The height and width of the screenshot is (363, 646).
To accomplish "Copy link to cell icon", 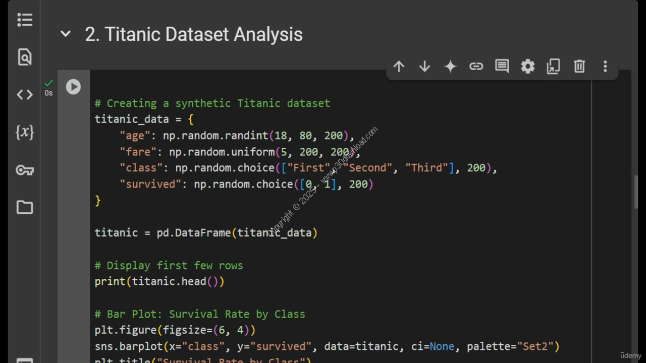I will [476, 67].
